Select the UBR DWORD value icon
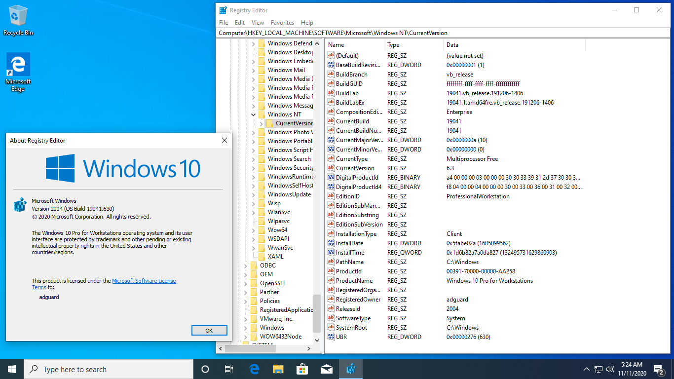The image size is (674, 379). click(331, 337)
